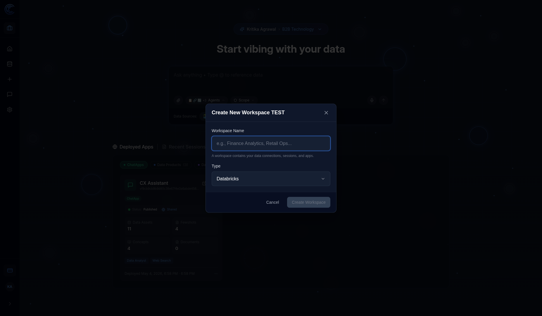Open the Agents selector dropdown
This screenshot has width=542, height=316.
(x=206, y=100)
